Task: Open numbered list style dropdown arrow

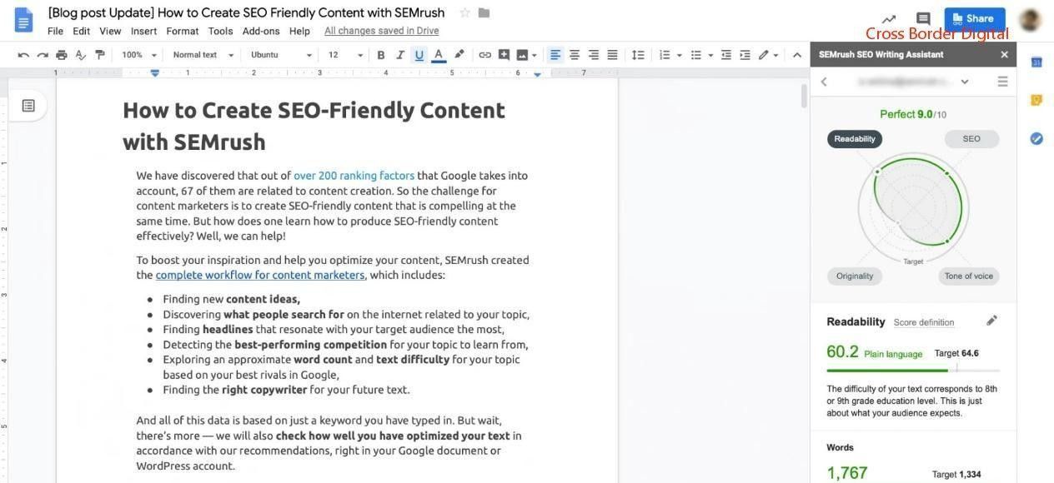Action: (679, 55)
